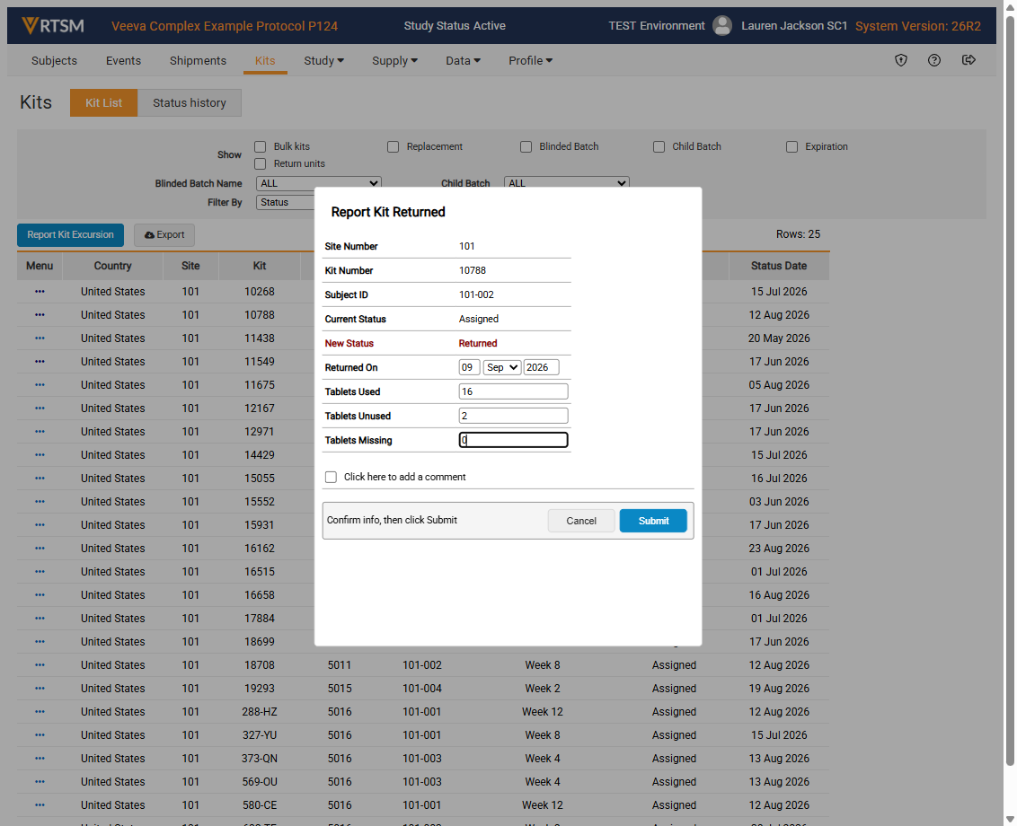Check 'Click here to add a comment'

[x=331, y=477]
